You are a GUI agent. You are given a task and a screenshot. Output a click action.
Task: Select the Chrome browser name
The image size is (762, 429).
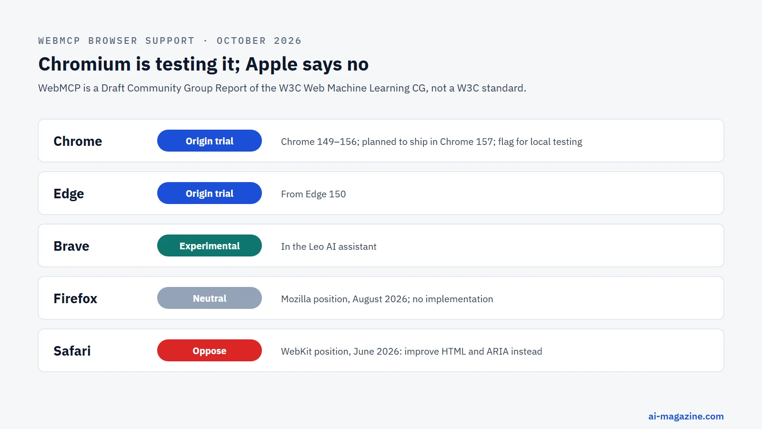(x=78, y=141)
